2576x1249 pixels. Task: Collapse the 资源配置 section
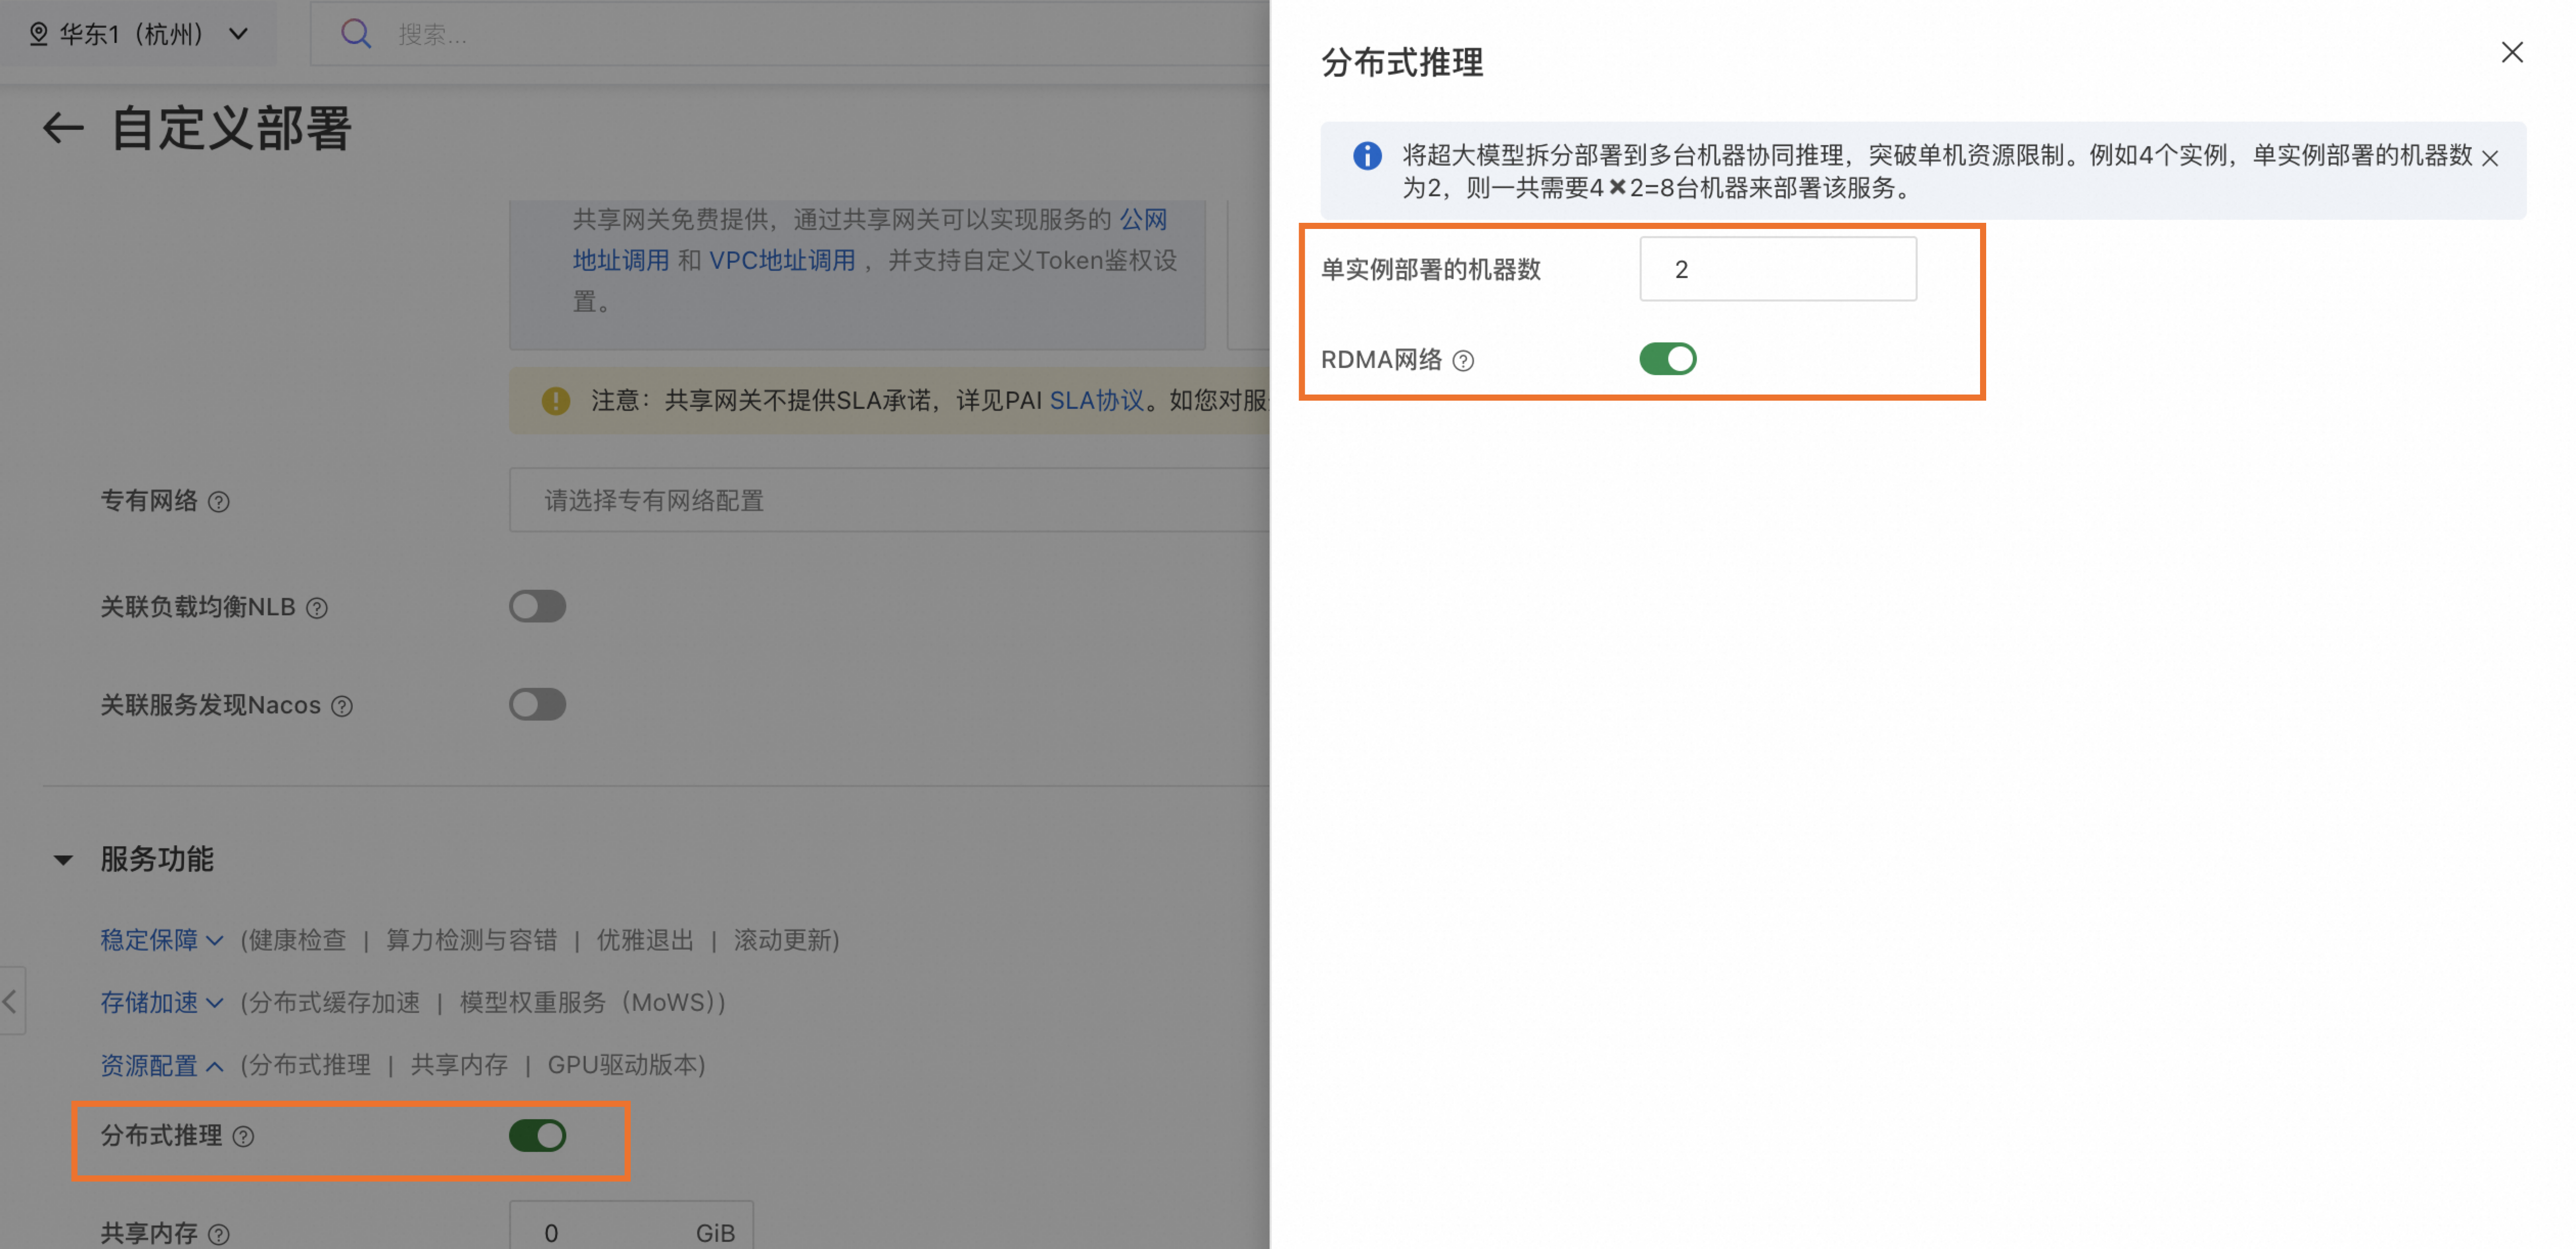pyautogui.click(x=161, y=1065)
